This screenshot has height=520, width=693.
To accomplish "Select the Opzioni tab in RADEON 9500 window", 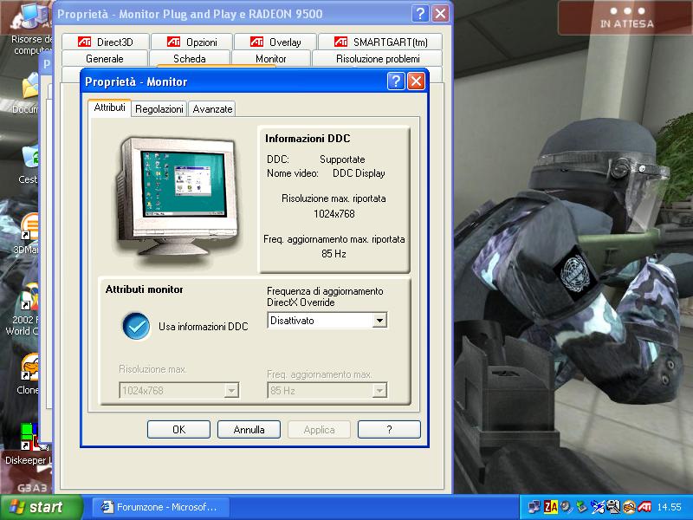I will [191, 42].
